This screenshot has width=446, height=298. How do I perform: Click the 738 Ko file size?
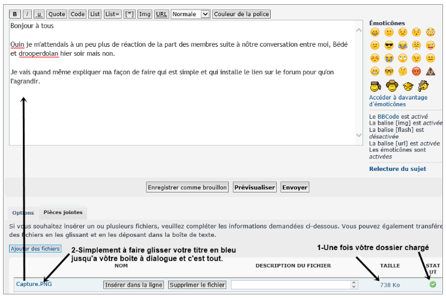coord(390,285)
